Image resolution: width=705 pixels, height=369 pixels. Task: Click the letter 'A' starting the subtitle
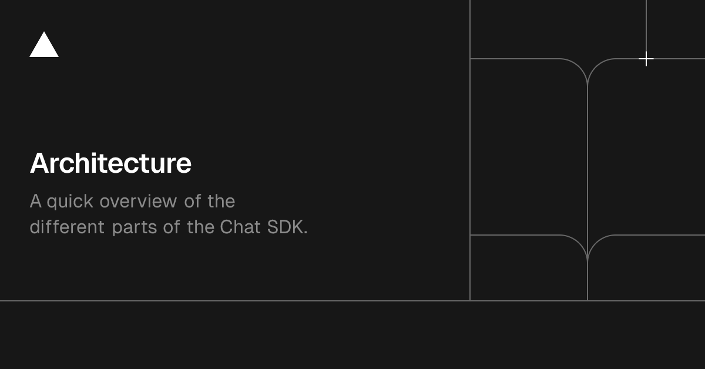click(x=35, y=202)
